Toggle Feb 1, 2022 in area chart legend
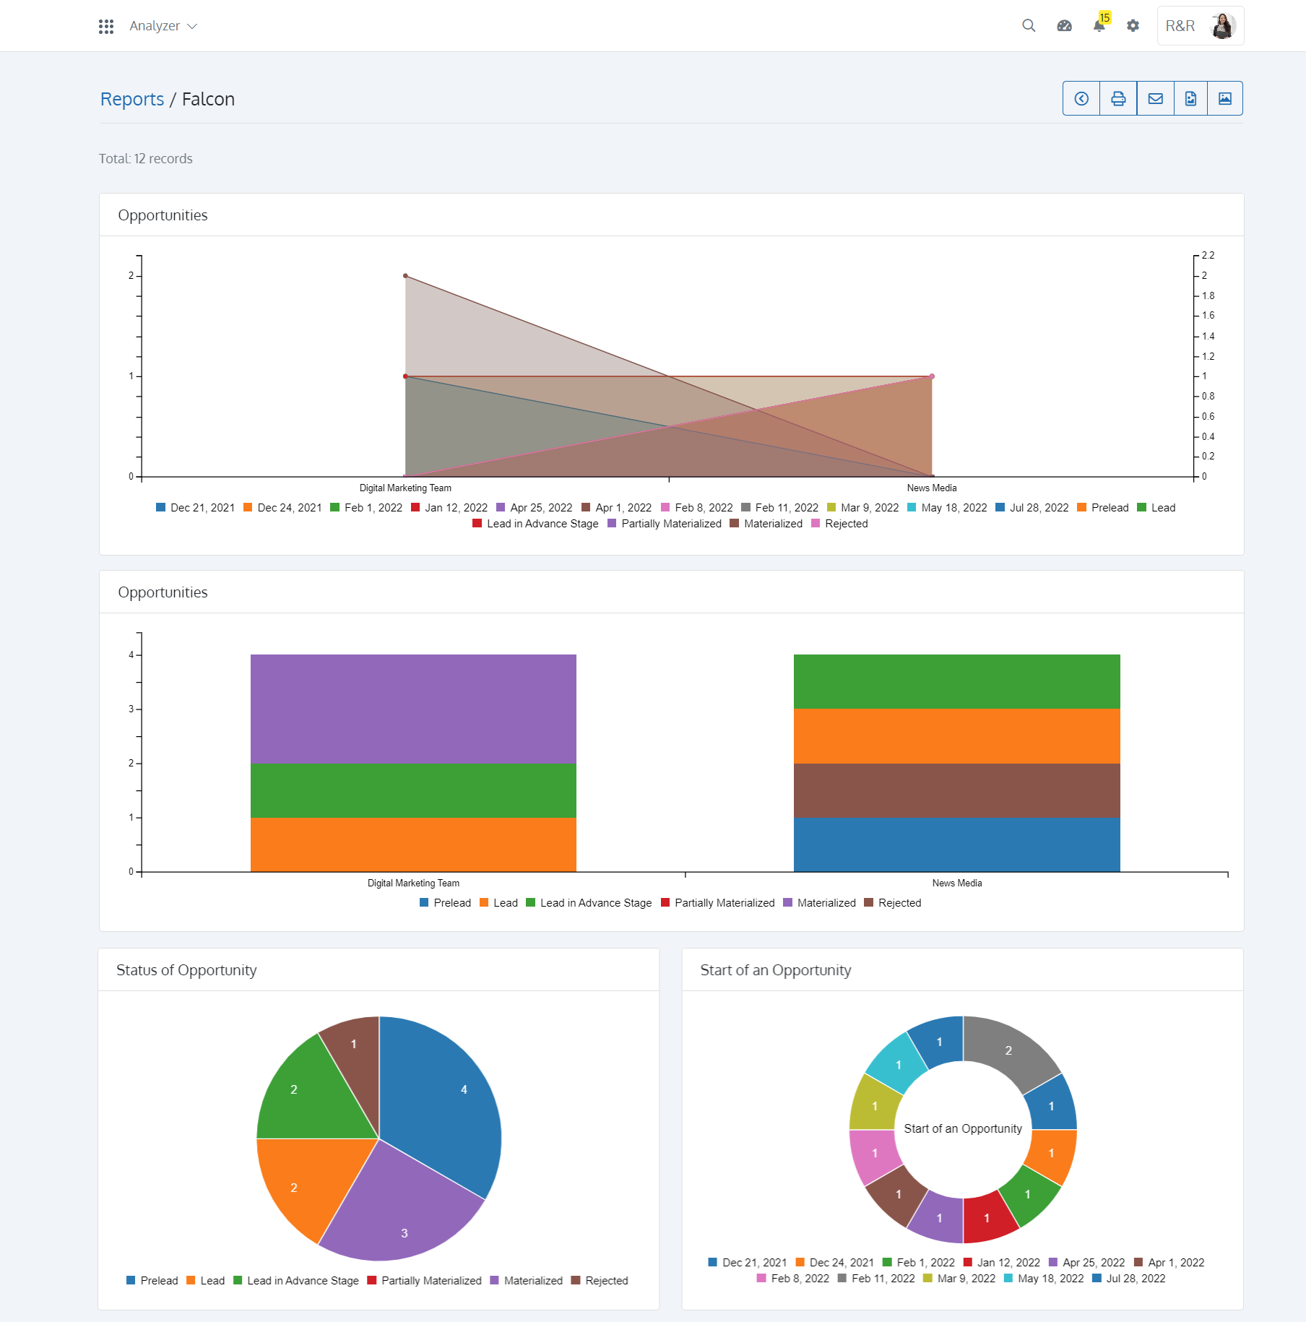Screen dimensions: 1306x1322 coord(366,508)
